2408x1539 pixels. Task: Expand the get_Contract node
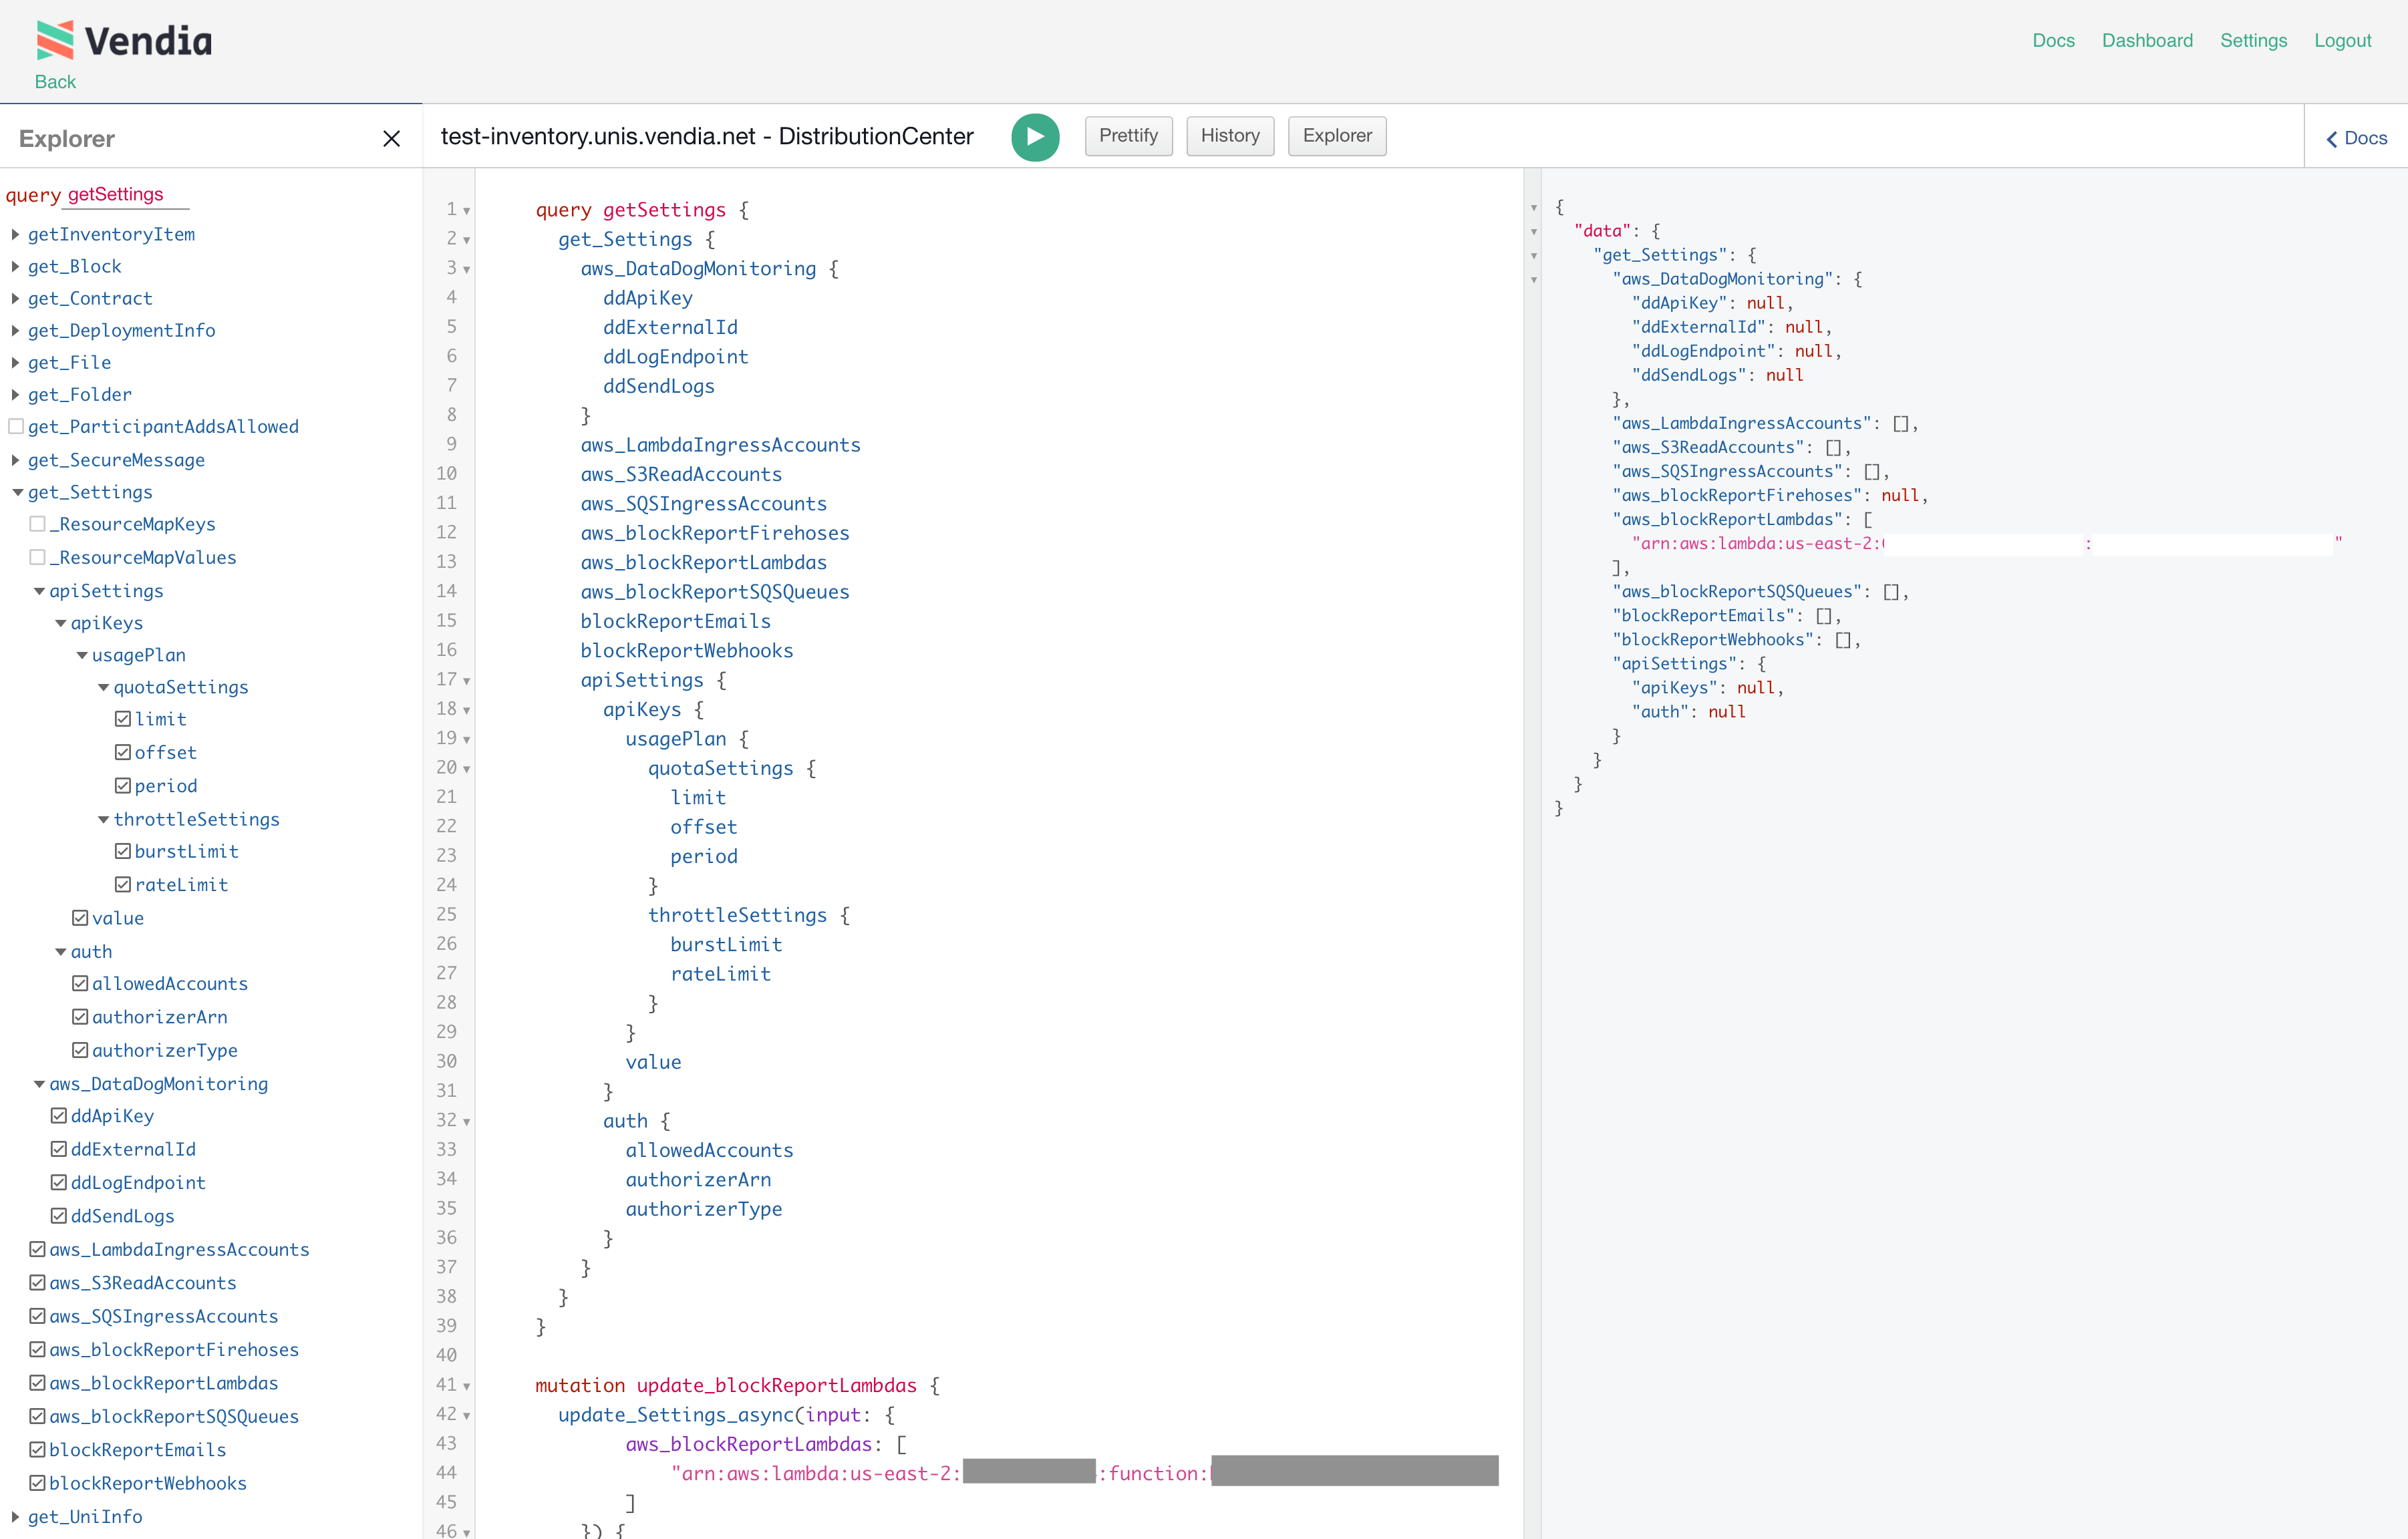click(16, 298)
